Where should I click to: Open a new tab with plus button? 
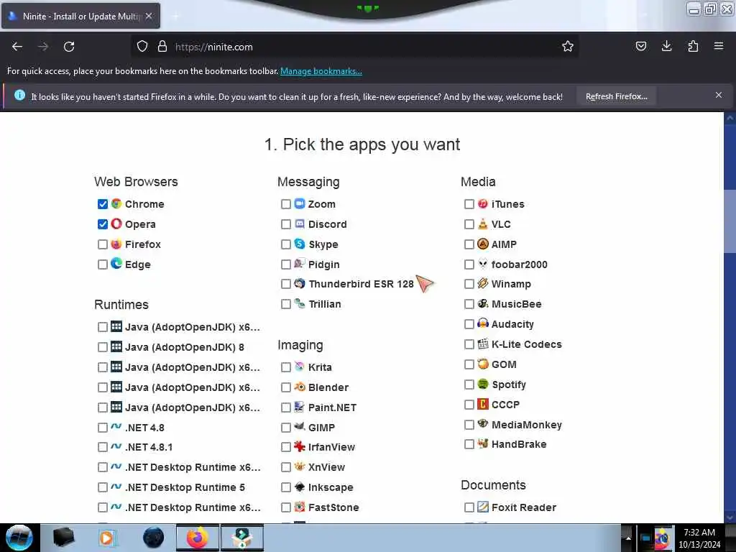pos(176,17)
